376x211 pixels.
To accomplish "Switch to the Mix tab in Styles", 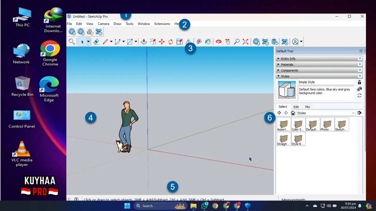I will click(308, 107).
